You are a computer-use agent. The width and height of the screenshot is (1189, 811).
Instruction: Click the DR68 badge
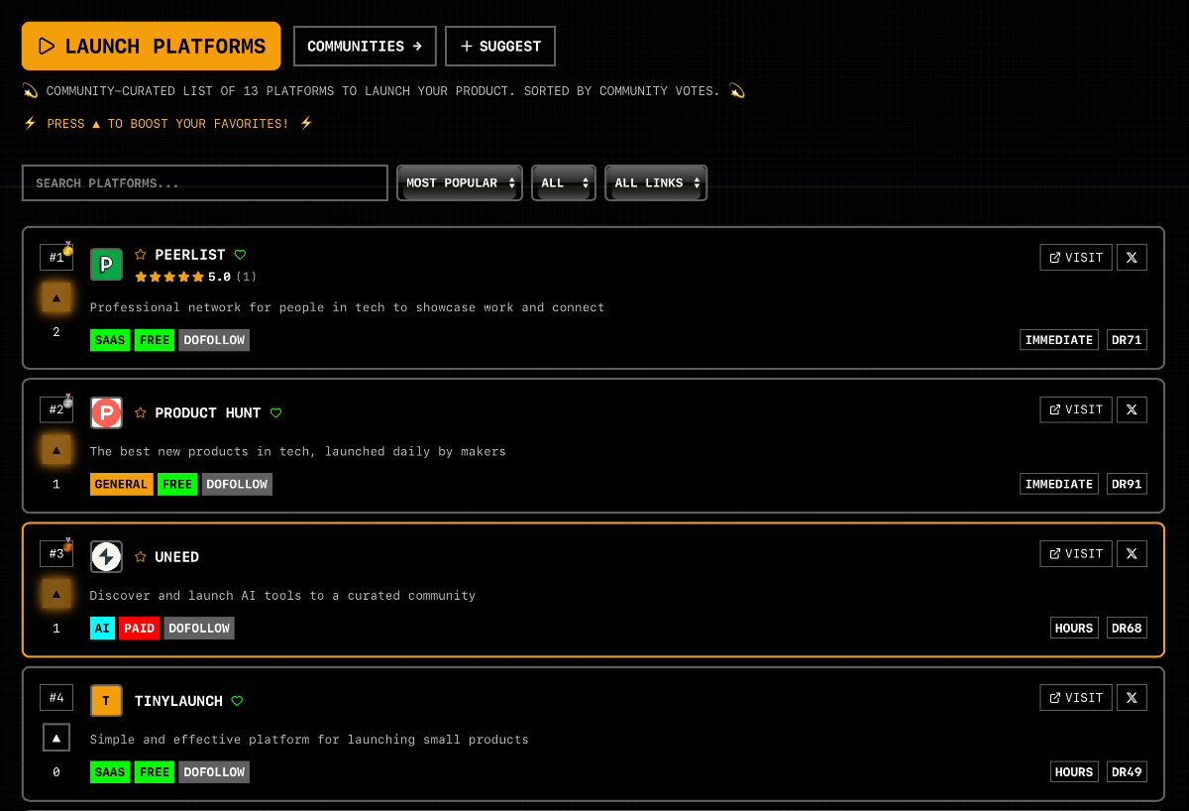[1127, 628]
